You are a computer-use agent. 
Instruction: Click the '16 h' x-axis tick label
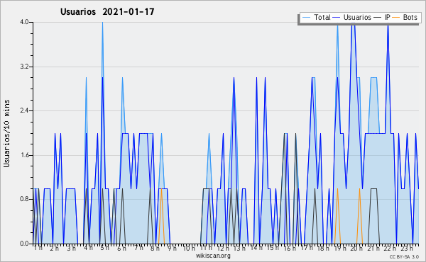click(290, 248)
